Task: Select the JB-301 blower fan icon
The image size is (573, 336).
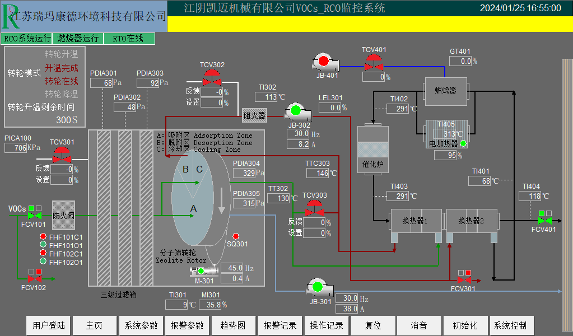Action: pyautogui.click(x=320, y=287)
